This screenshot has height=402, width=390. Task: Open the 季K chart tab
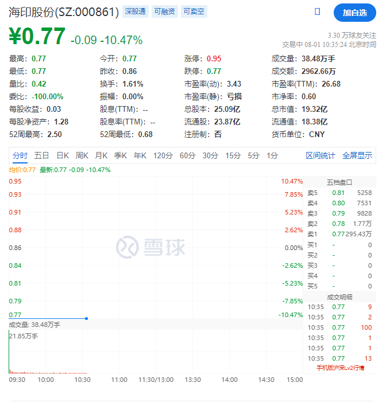(x=121, y=155)
